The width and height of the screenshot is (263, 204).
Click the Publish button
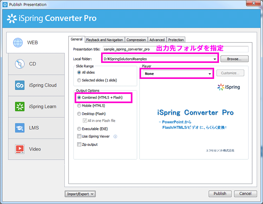click(x=220, y=194)
